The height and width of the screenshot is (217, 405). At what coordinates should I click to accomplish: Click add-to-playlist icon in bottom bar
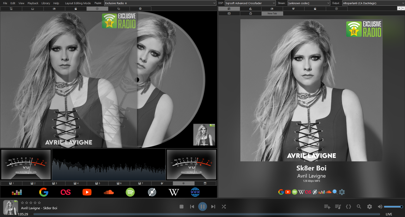pyautogui.click(x=327, y=207)
